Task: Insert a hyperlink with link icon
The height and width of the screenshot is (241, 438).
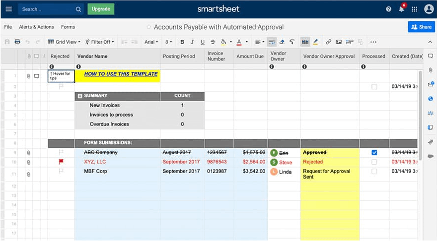Action: point(329,42)
